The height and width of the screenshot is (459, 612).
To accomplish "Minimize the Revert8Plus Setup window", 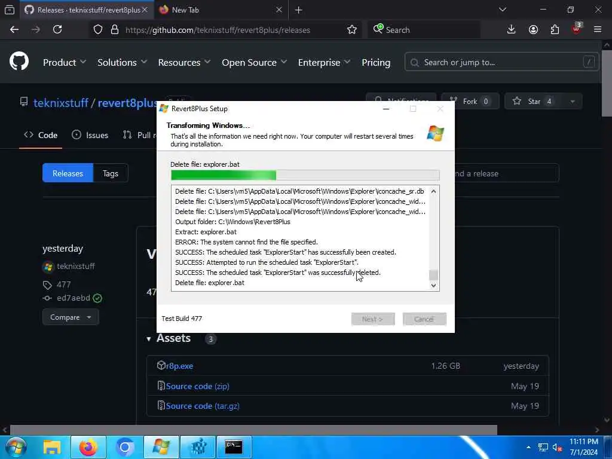I will (x=386, y=109).
